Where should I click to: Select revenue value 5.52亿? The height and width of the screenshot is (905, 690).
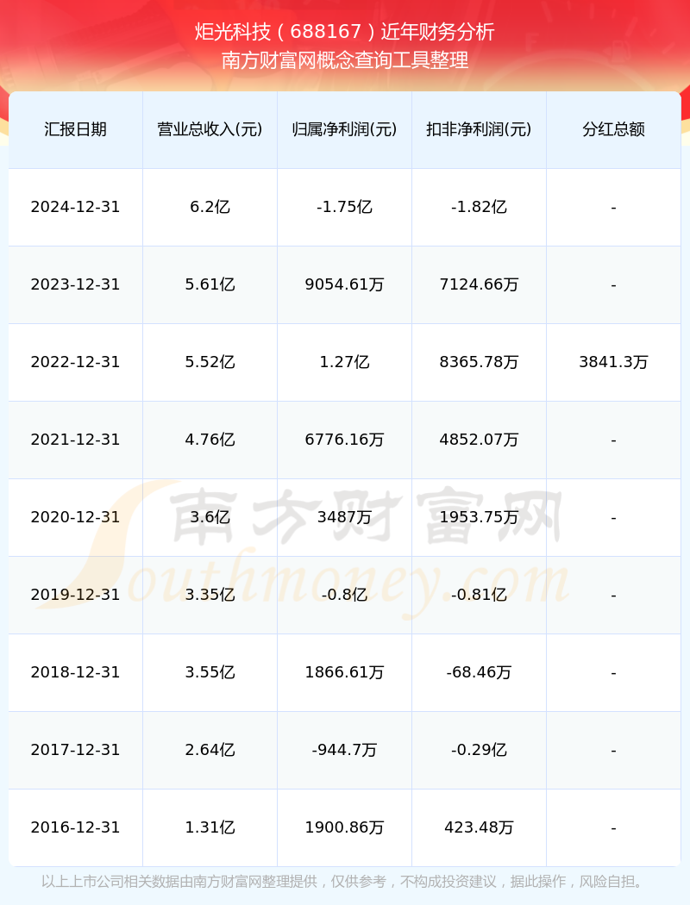pos(210,362)
